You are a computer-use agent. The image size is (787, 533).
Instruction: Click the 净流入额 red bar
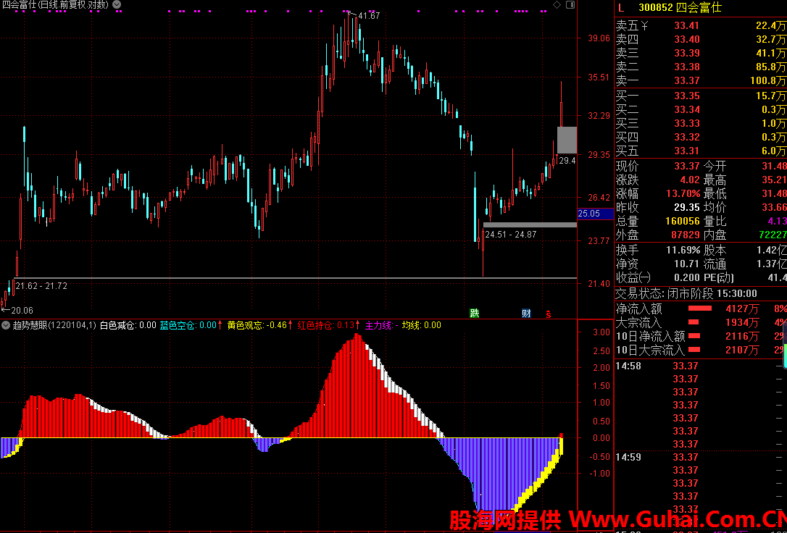tap(700, 309)
